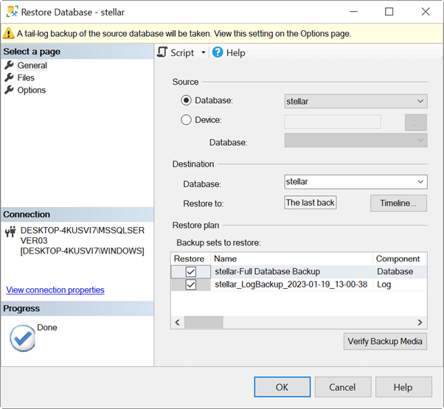Click the yellow warning triangle icon

tap(9, 33)
